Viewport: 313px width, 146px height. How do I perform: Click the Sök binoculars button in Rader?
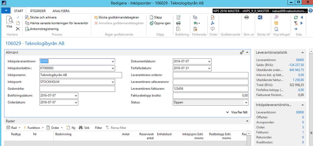[x=84, y=128]
